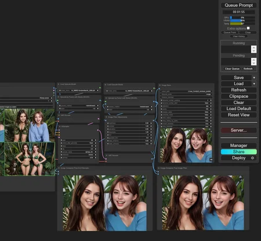
Task: Enable the Extra options checkbox
Action: click(248, 28)
